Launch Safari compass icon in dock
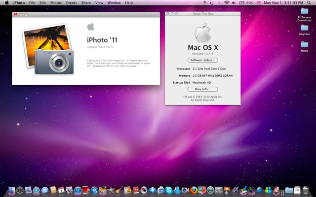Screen dimensions: 316x197 (x=37, y=190)
